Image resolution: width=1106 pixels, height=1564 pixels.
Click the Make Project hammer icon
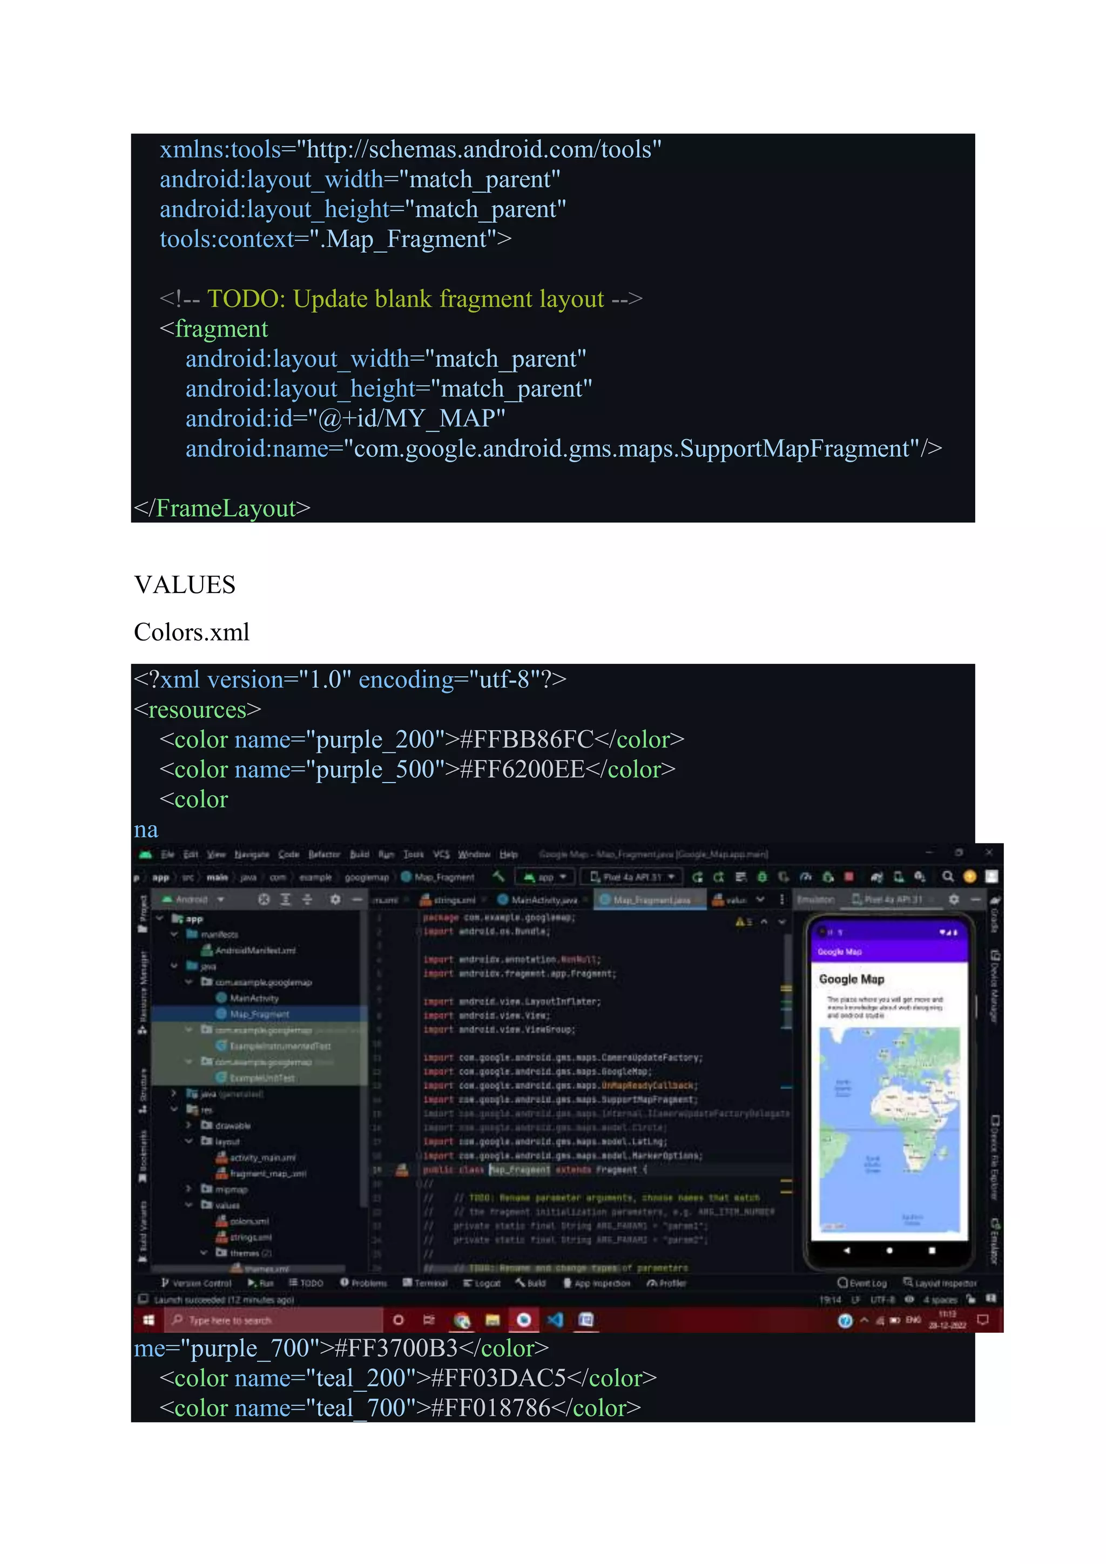tap(498, 877)
